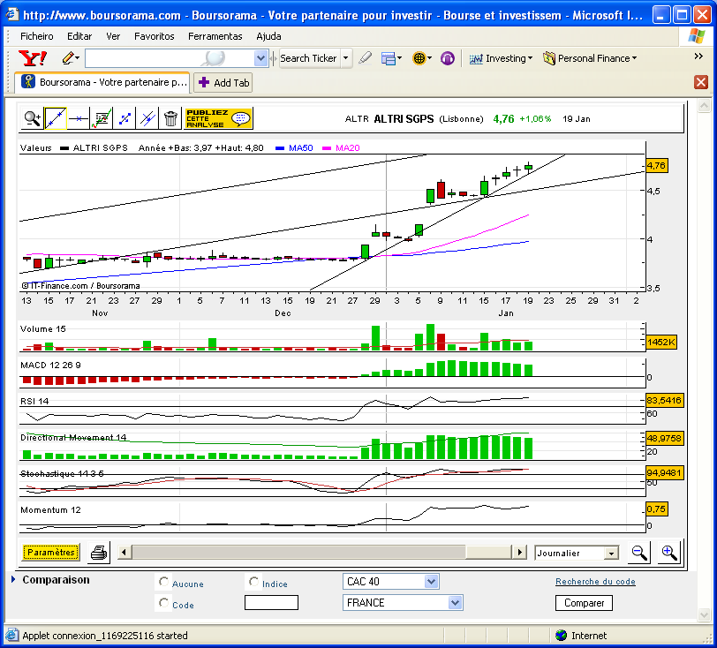Screen dimensions: 717x648
Task: Click the trash can delete drawings icon
Action: (170, 119)
